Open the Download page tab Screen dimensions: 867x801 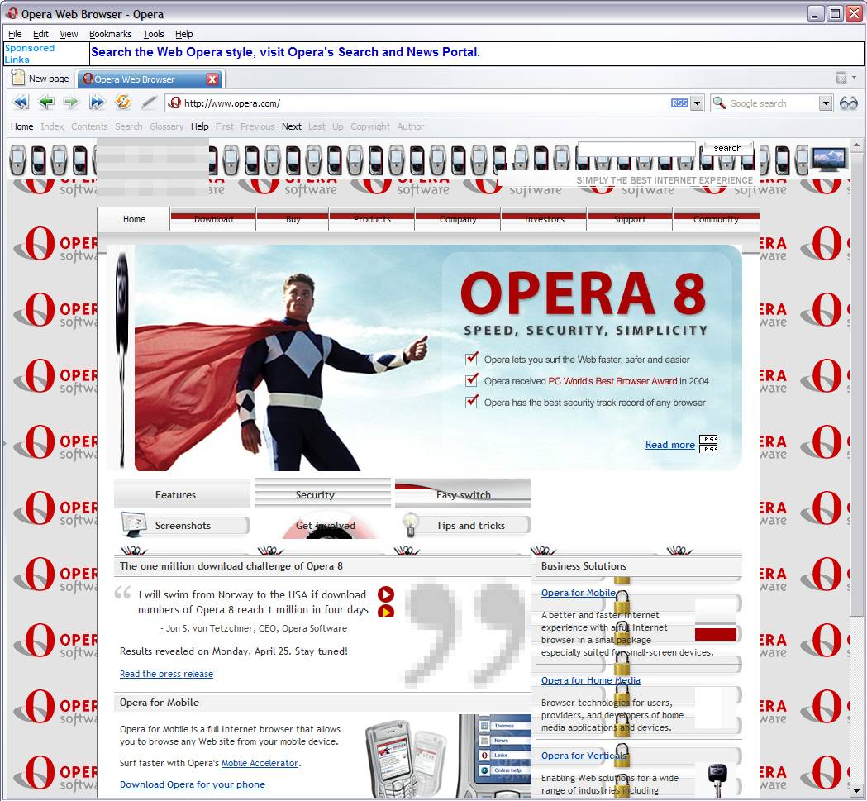point(213,219)
